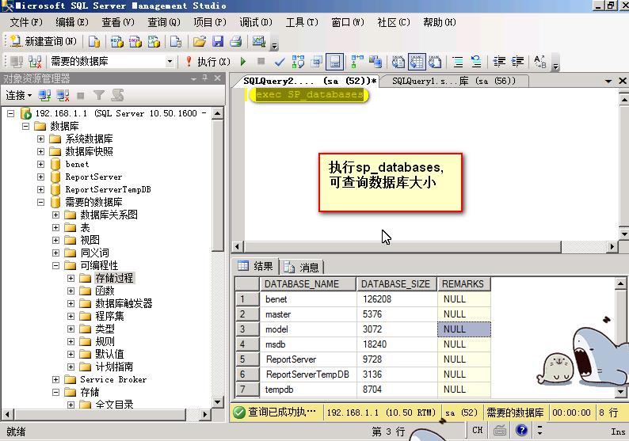Select the Service Broker tree item
The height and width of the screenshot is (441, 629).
click(x=113, y=379)
